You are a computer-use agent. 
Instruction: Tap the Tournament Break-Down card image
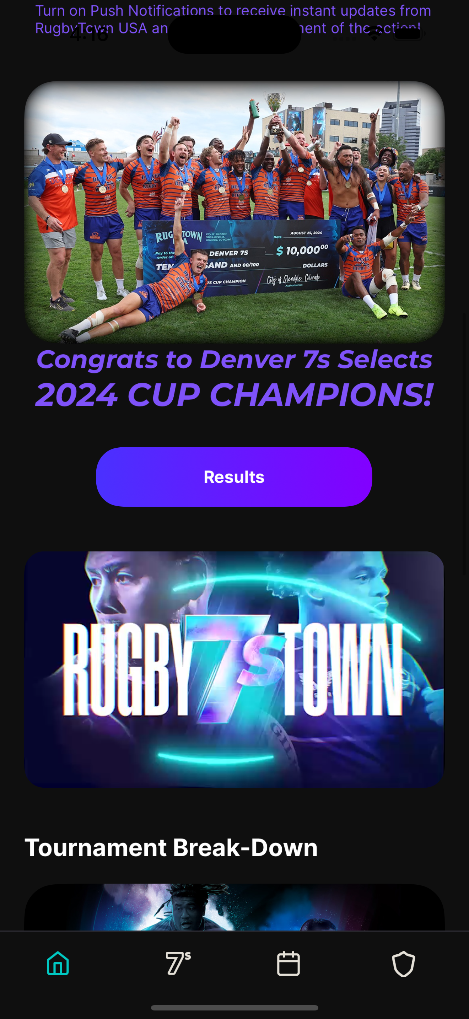tap(234, 907)
